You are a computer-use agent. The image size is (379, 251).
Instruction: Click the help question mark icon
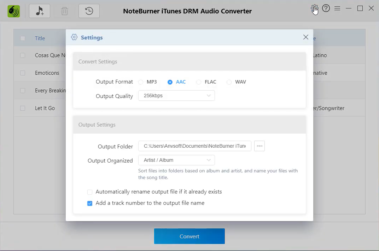pos(326,8)
